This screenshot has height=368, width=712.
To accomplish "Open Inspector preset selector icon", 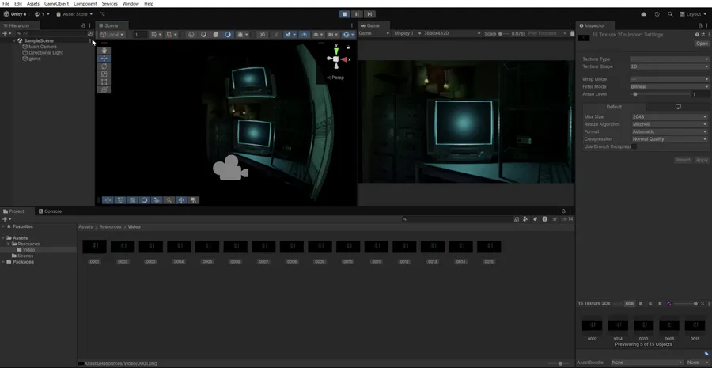I will 703,35.
